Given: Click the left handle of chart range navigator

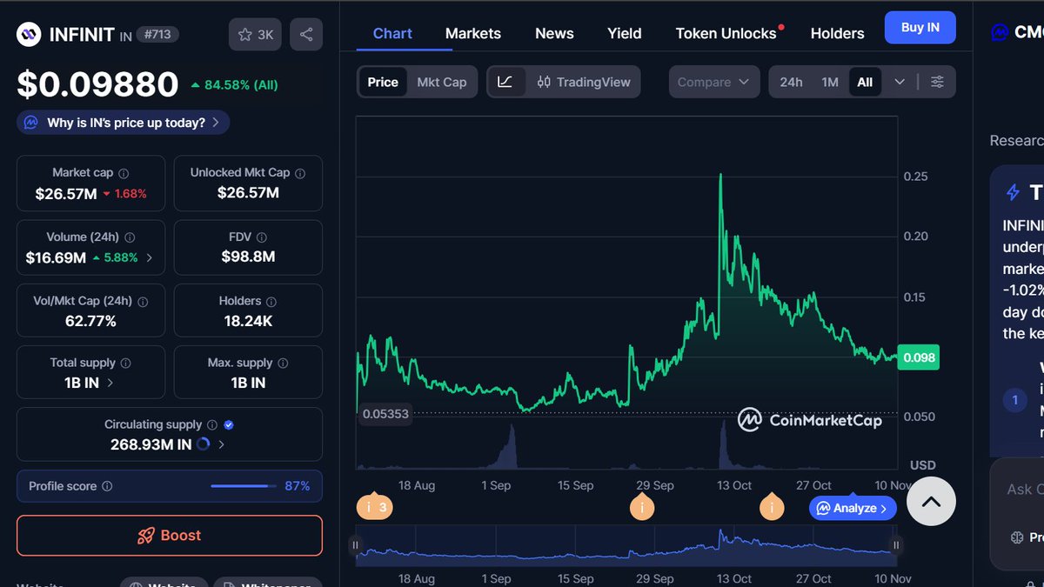Looking at the screenshot, I should pos(355,545).
